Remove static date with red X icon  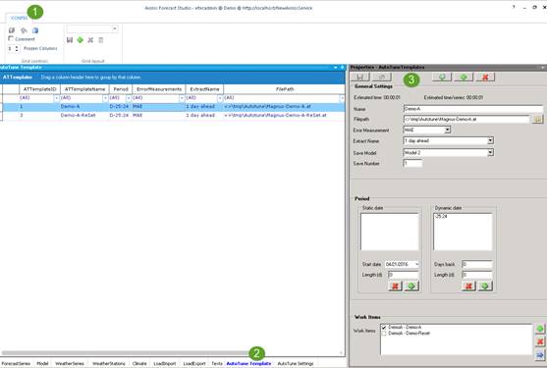[x=395, y=287]
